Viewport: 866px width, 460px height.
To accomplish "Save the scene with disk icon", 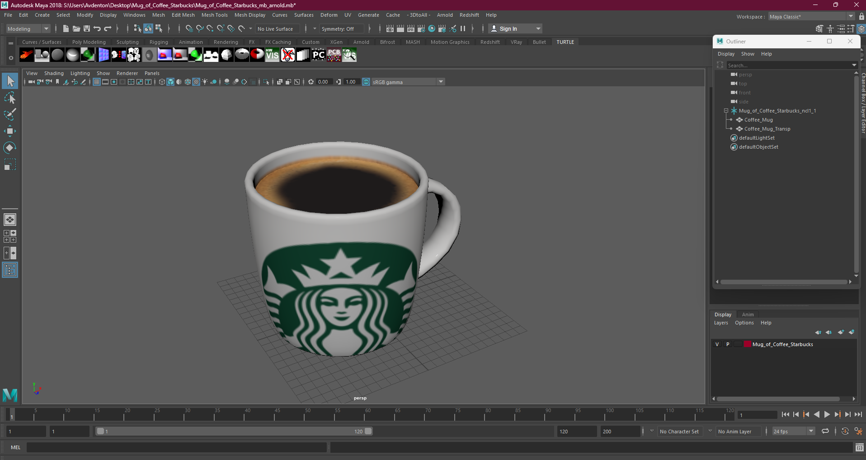I will pos(87,28).
